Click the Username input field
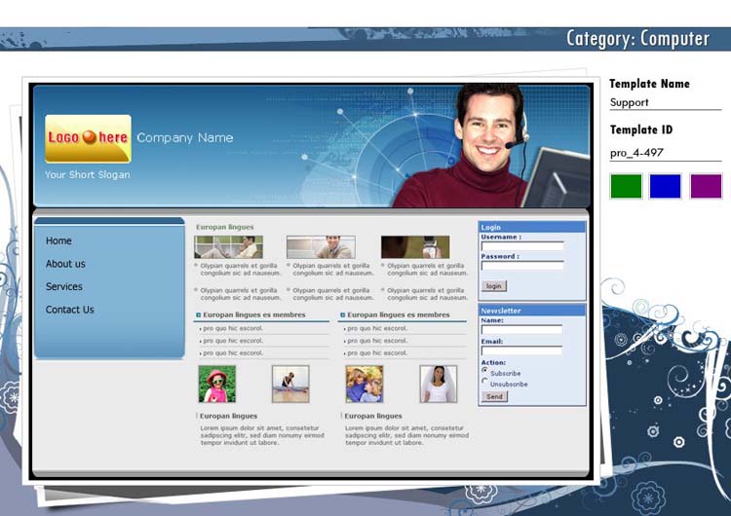Viewport: 731px width, 516px height. click(521, 246)
